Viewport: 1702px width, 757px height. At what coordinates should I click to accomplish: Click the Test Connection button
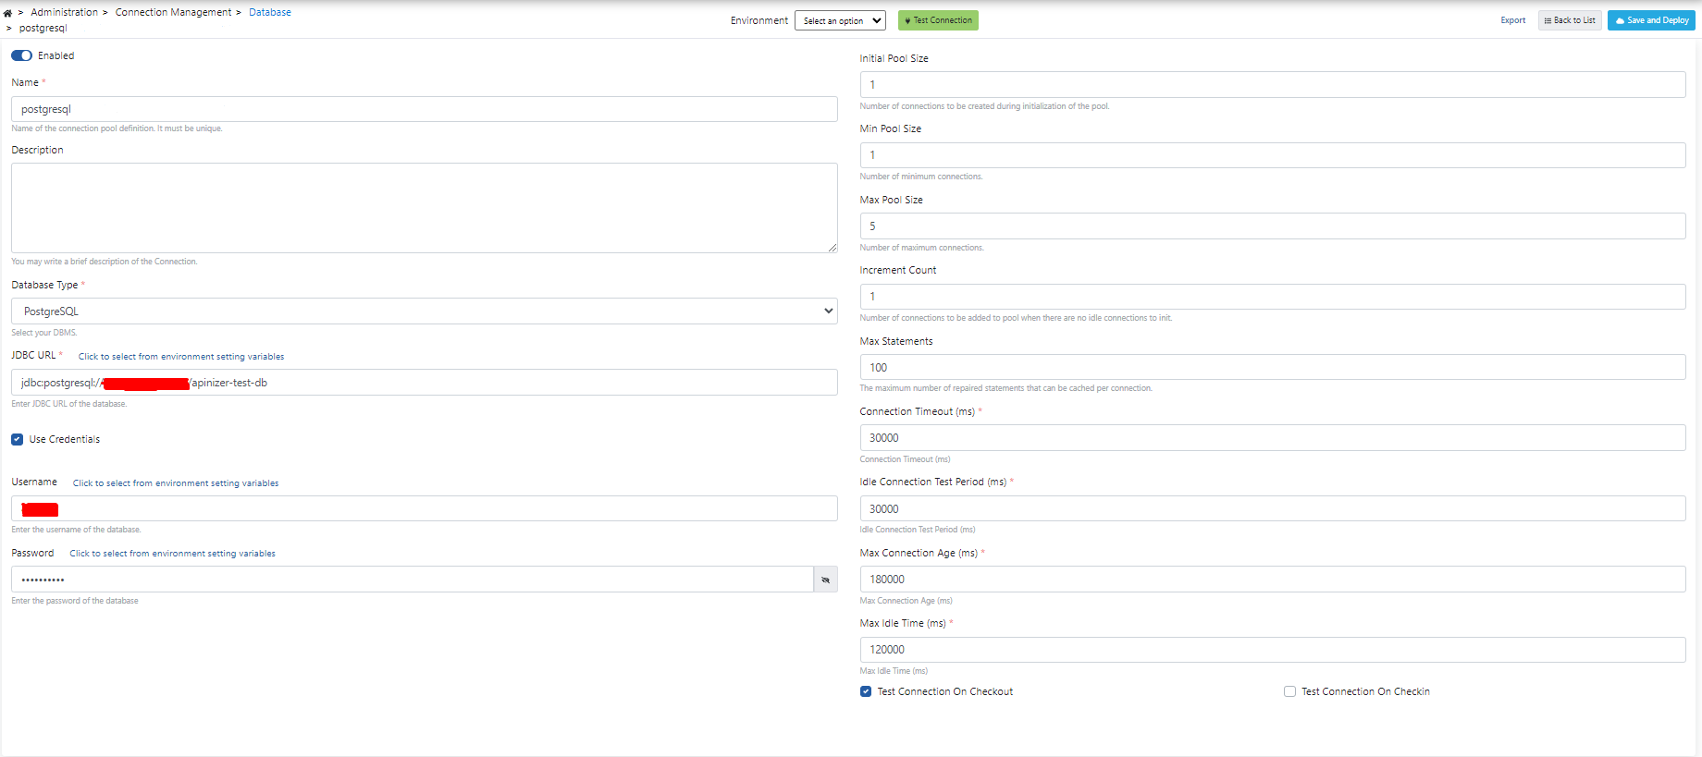(x=938, y=20)
